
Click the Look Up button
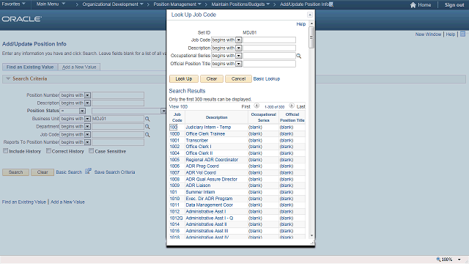(184, 78)
